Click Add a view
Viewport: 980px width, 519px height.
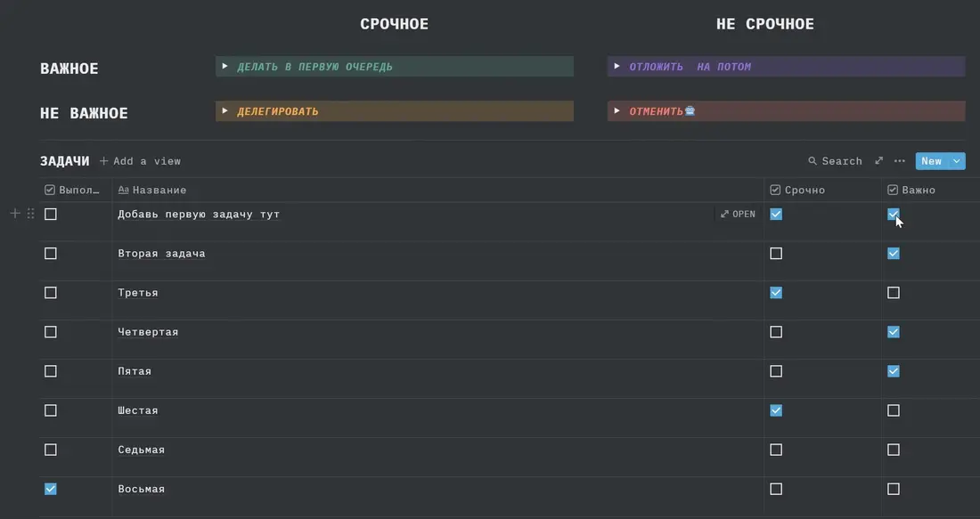141,161
